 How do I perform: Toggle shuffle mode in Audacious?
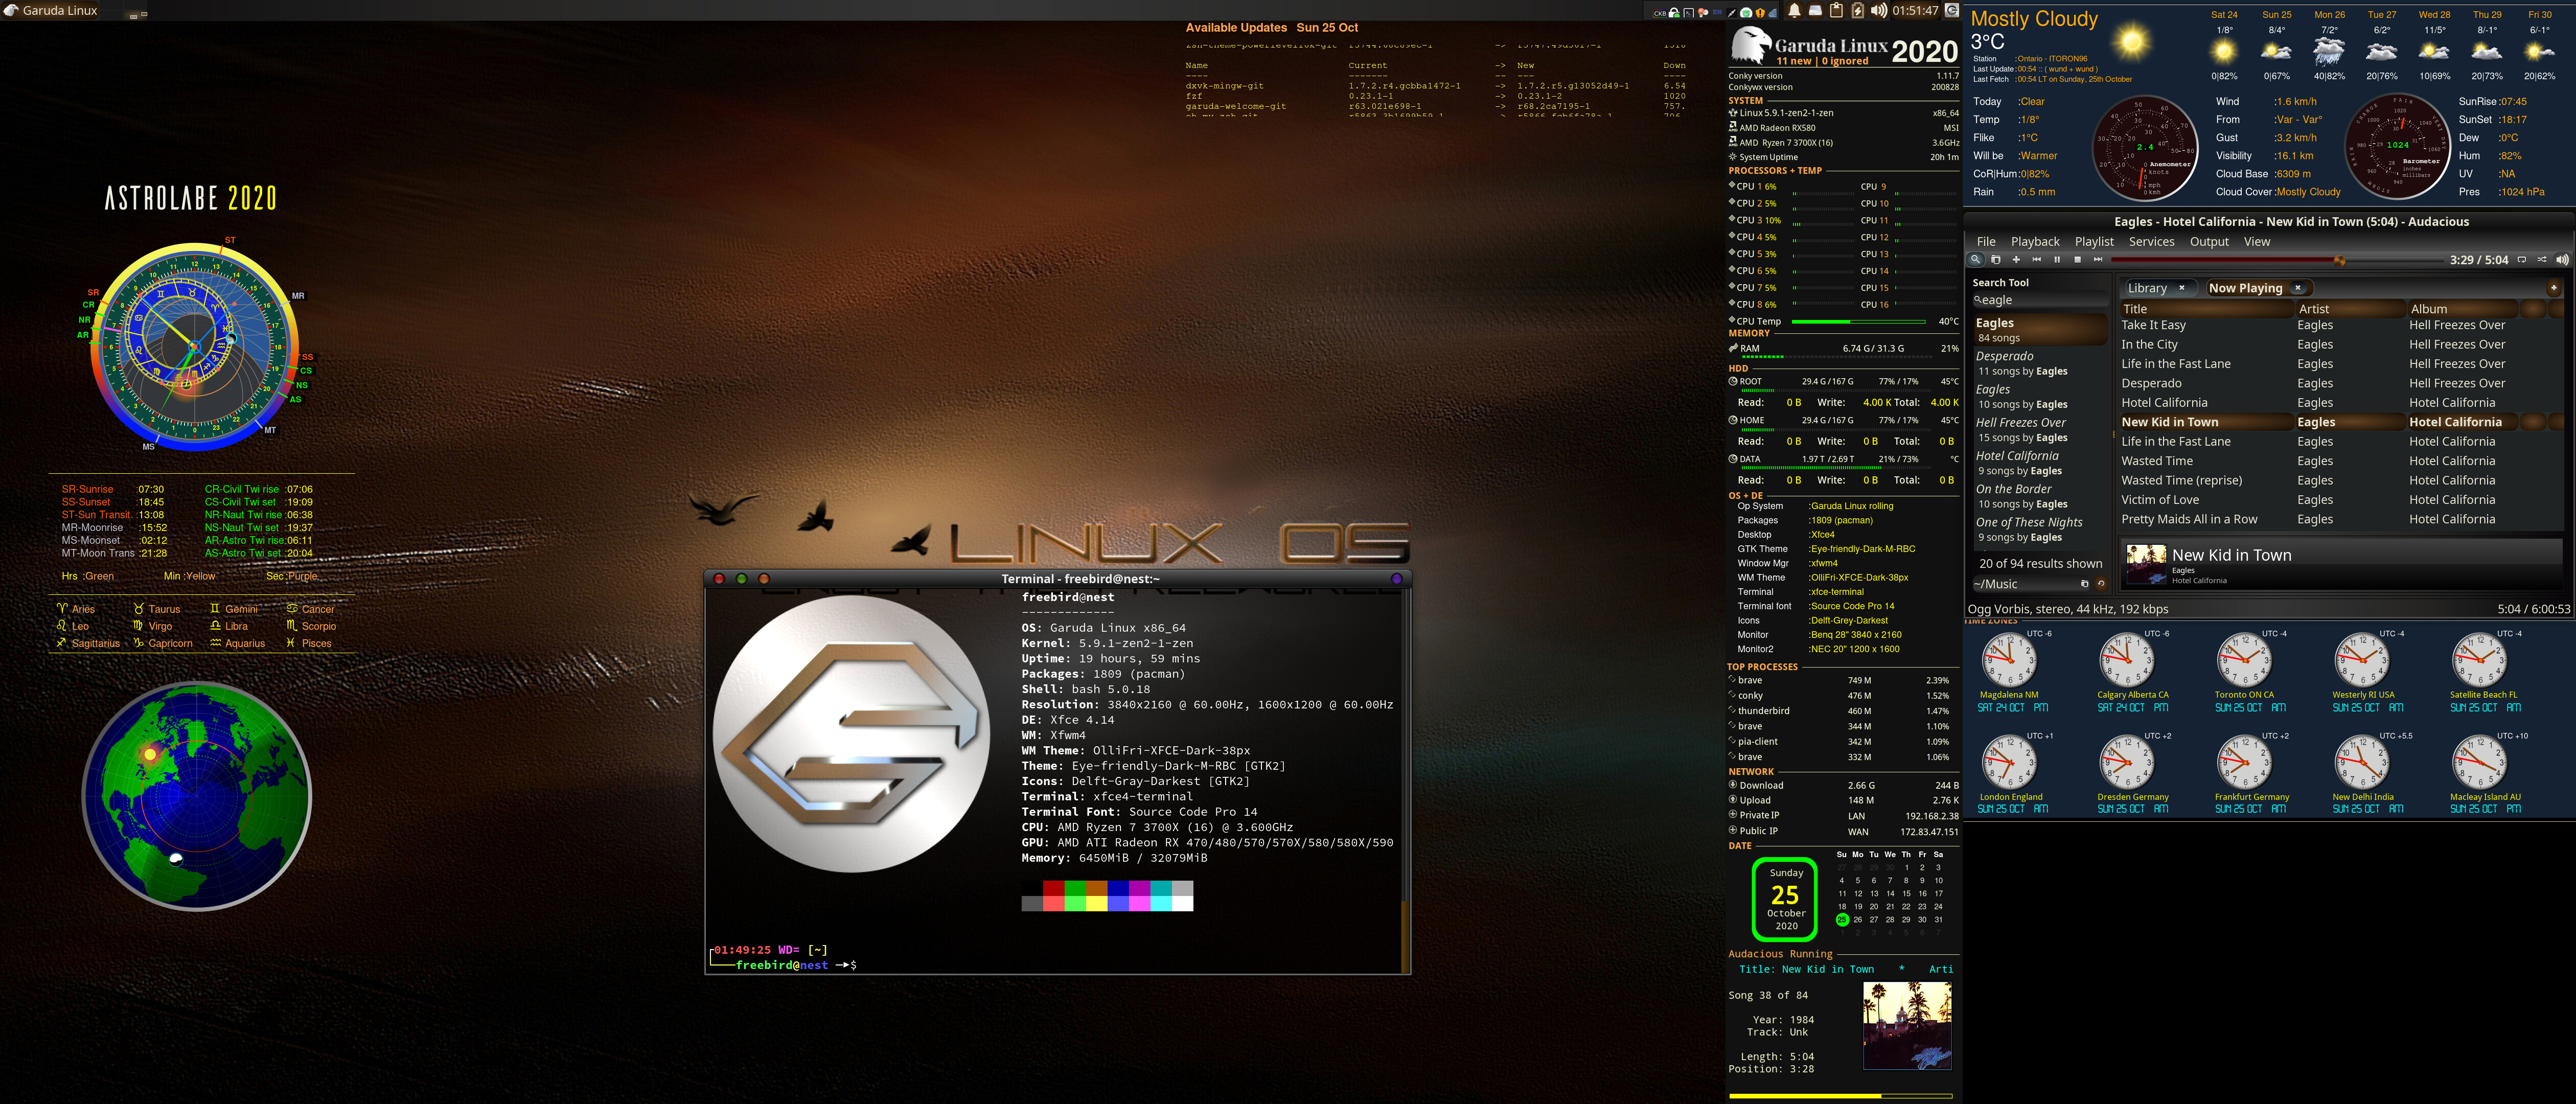point(2542,260)
